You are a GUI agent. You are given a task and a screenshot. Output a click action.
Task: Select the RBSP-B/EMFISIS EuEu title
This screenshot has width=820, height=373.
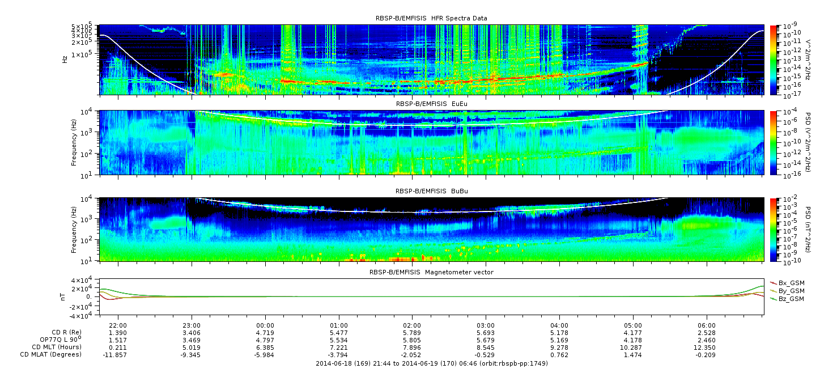(431, 104)
